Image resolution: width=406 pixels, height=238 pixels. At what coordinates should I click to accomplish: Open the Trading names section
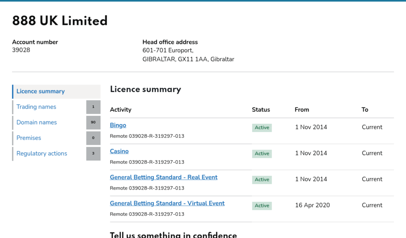point(36,107)
